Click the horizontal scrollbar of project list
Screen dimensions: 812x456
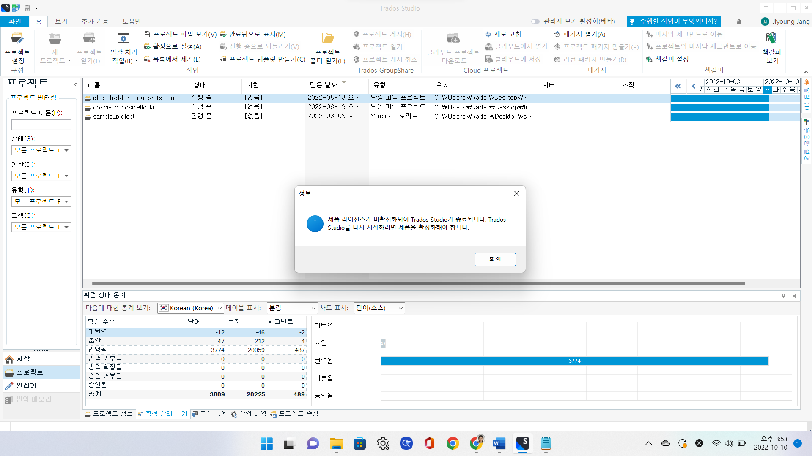(418, 283)
